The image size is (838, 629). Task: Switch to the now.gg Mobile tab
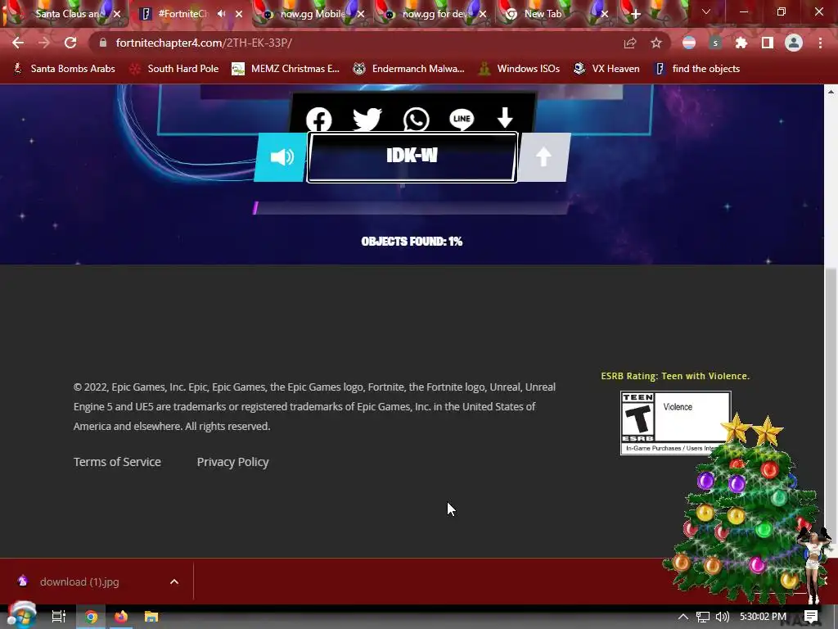313,14
